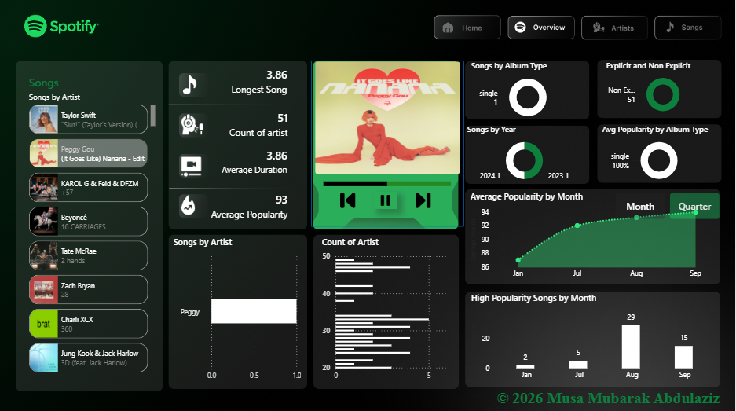This screenshot has height=411, width=736.
Task: Click the song progress bar
Action: (x=386, y=184)
